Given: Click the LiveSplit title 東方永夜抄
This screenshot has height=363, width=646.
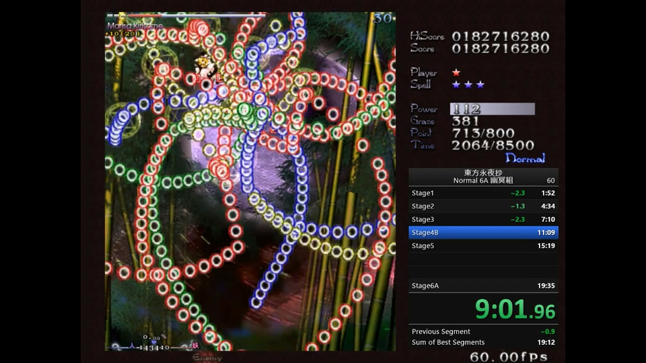Looking at the screenshot, I should click(x=483, y=173).
